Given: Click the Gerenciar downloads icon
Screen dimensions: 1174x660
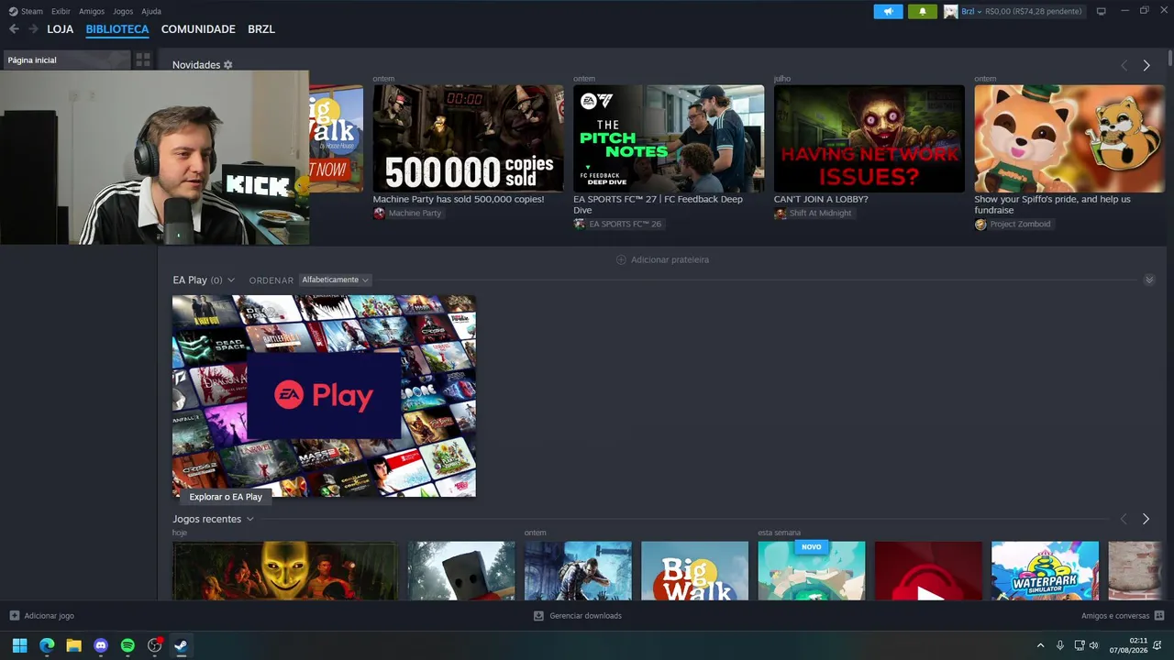Looking at the screenshot, I should coord(538,615).
